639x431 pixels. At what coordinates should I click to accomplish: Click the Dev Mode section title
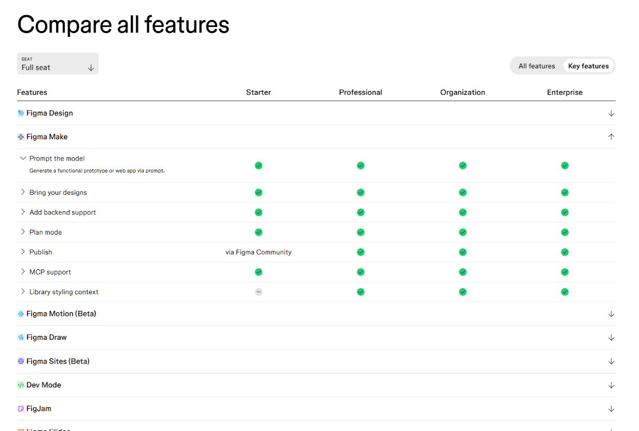44,385
